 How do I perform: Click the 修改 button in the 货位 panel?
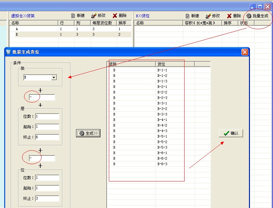213,16
